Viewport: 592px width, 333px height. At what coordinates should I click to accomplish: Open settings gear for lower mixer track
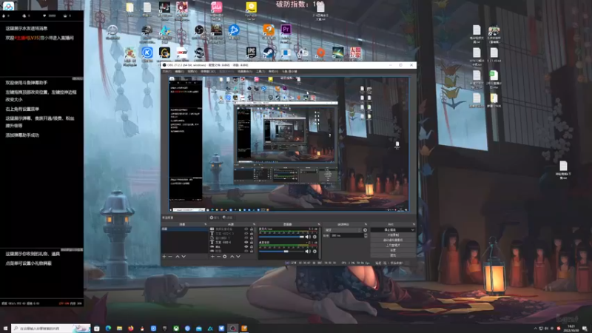314,251
